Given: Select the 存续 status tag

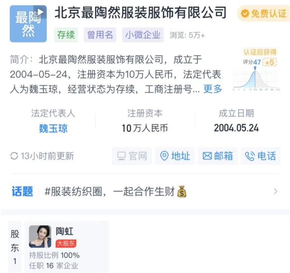Looking at the screenshot, I should [x=66, y=35].
